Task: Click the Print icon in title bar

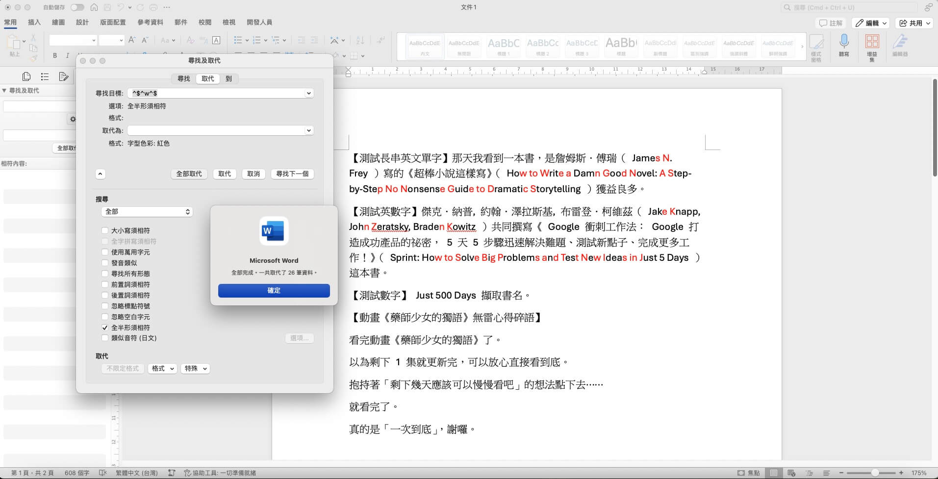Action: coord(153,7)
